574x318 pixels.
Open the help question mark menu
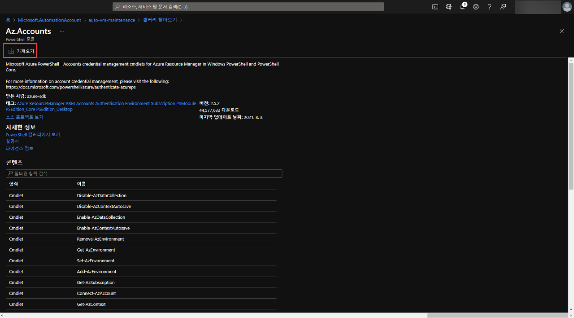pyautogui.click(x=490, y=7)
